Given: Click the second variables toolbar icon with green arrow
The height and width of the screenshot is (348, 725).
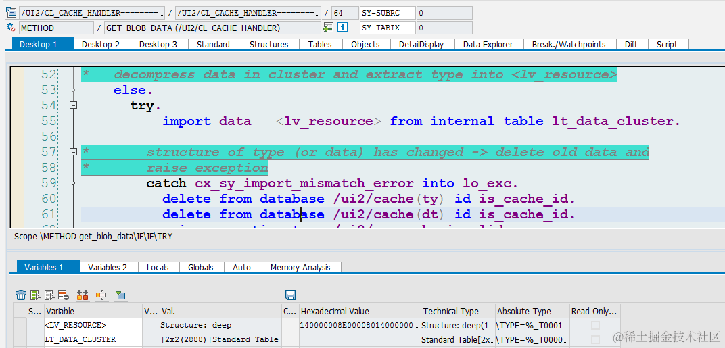Looking at the screenshot, I should (35, 295).
